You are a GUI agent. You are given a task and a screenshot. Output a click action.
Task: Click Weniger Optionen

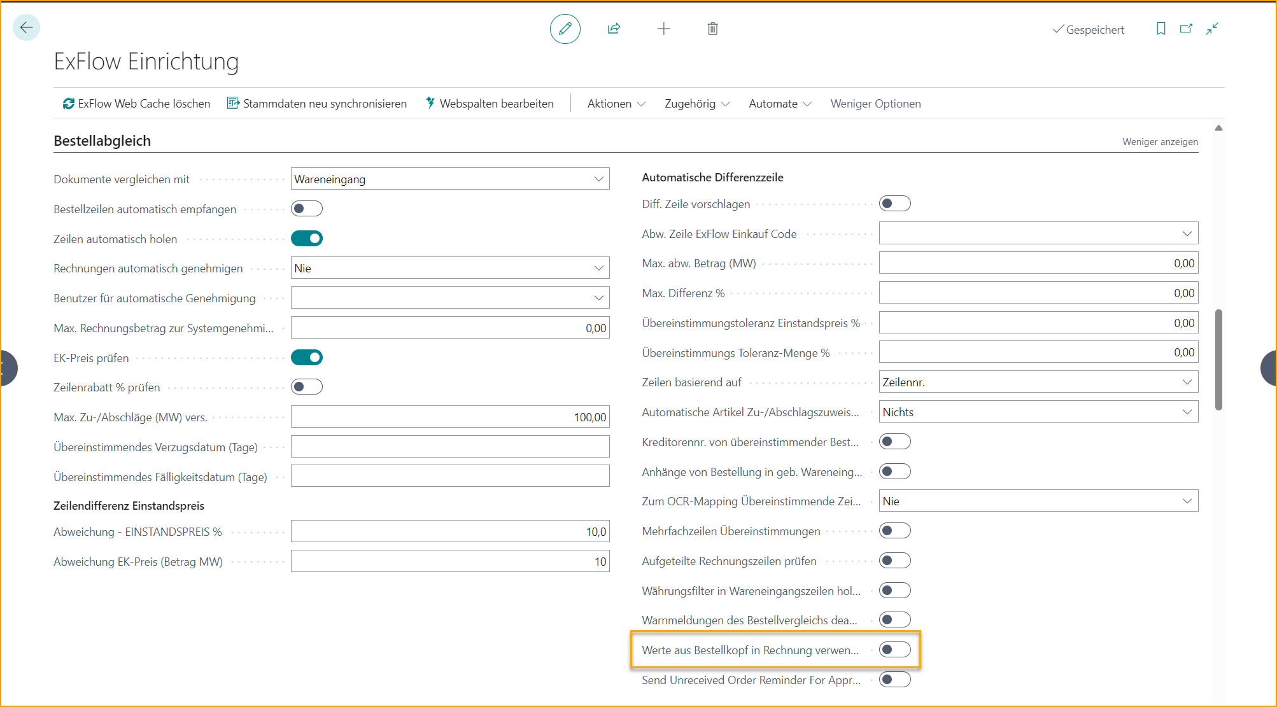875,103
